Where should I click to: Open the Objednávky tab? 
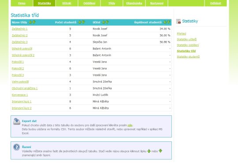[134, 3]
